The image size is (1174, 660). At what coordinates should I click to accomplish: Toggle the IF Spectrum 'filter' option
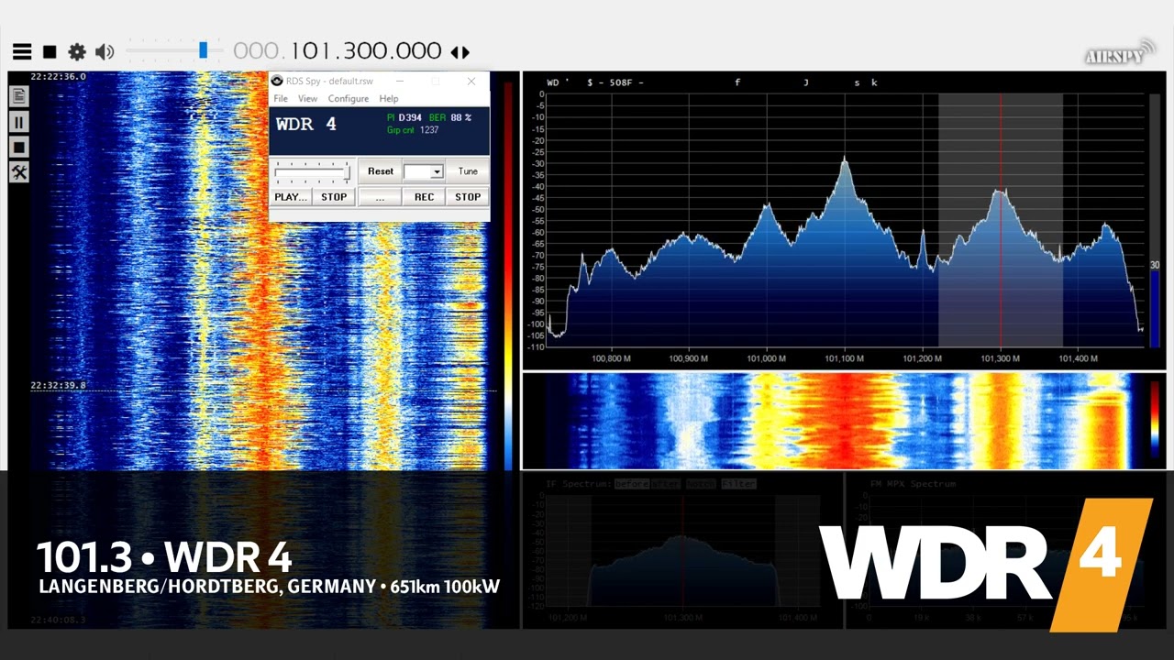738,484
